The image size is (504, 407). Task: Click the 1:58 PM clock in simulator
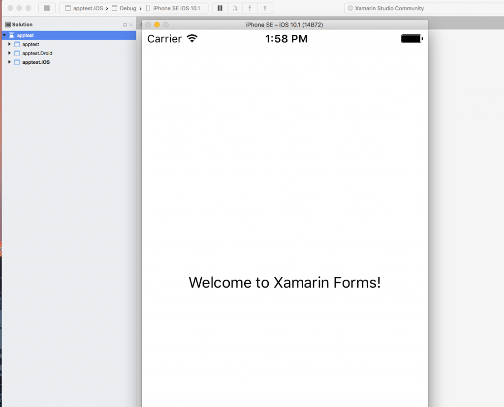(286, 39)
